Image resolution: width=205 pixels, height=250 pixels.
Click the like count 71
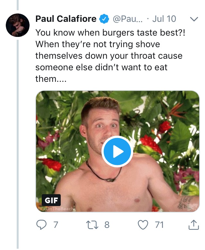[159, 225]
